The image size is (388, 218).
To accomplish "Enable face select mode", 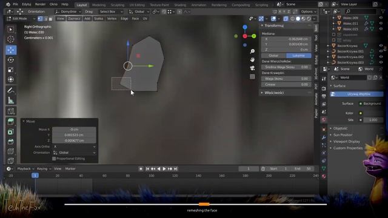I will 50,19.
